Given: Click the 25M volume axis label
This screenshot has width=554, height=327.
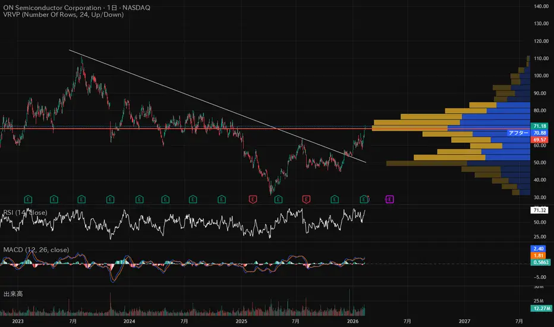Looking at the screenshot, I should point(539,301).
